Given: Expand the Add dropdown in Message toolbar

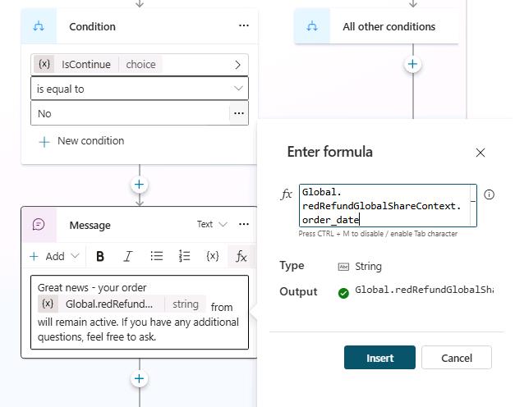Looking at the screenshot, I should (54, 256).
